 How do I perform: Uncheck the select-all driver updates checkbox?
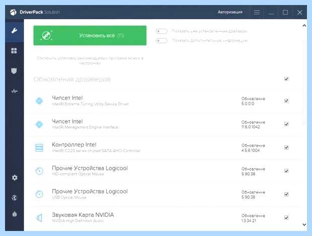(286, 79)
